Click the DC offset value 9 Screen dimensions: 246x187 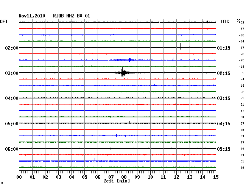tap(243, 73)
